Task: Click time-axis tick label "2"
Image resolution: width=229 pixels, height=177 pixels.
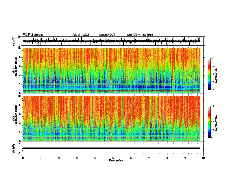Action: [x=59, y=158]
